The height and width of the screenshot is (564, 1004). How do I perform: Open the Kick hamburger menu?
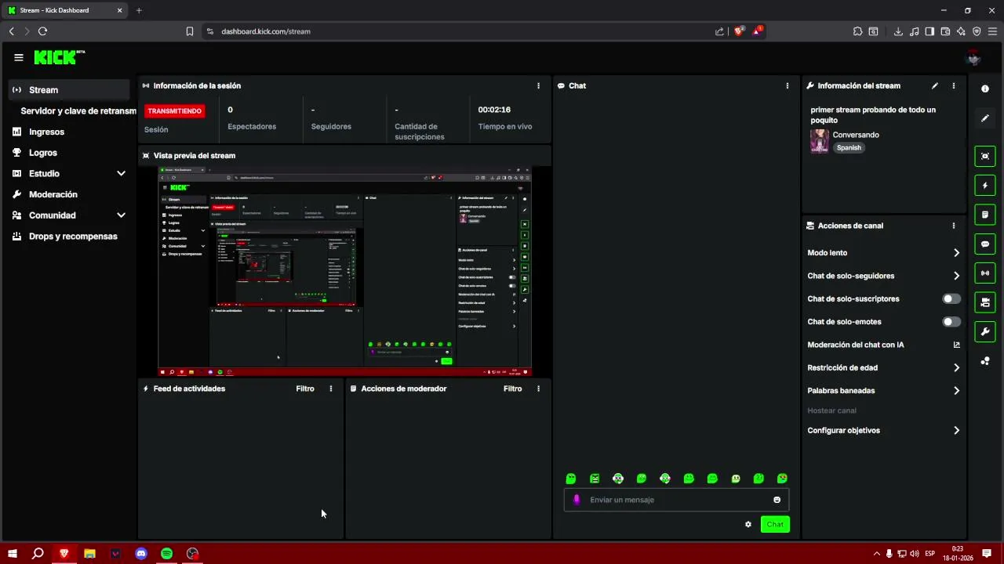[x=19, y=57]
